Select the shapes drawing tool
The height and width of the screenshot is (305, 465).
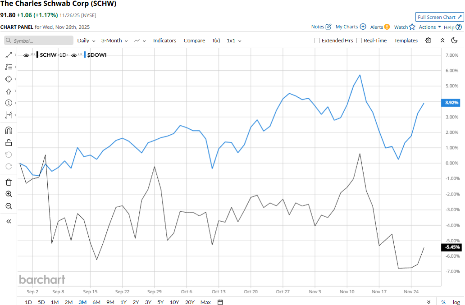click(9, 79)
